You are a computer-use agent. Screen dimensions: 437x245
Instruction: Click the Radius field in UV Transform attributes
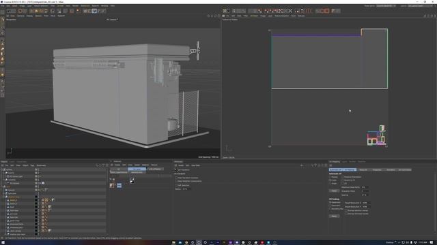coord(186,189)
